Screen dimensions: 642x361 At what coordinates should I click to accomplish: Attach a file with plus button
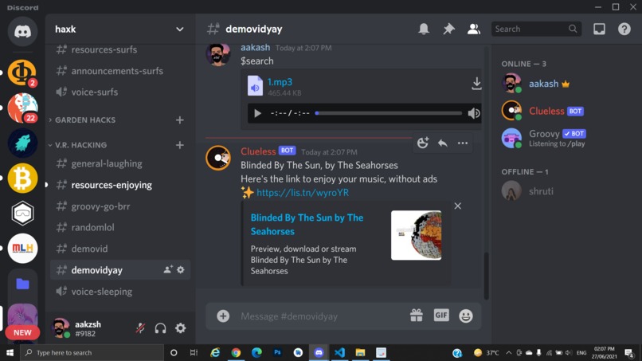point(223,316)
